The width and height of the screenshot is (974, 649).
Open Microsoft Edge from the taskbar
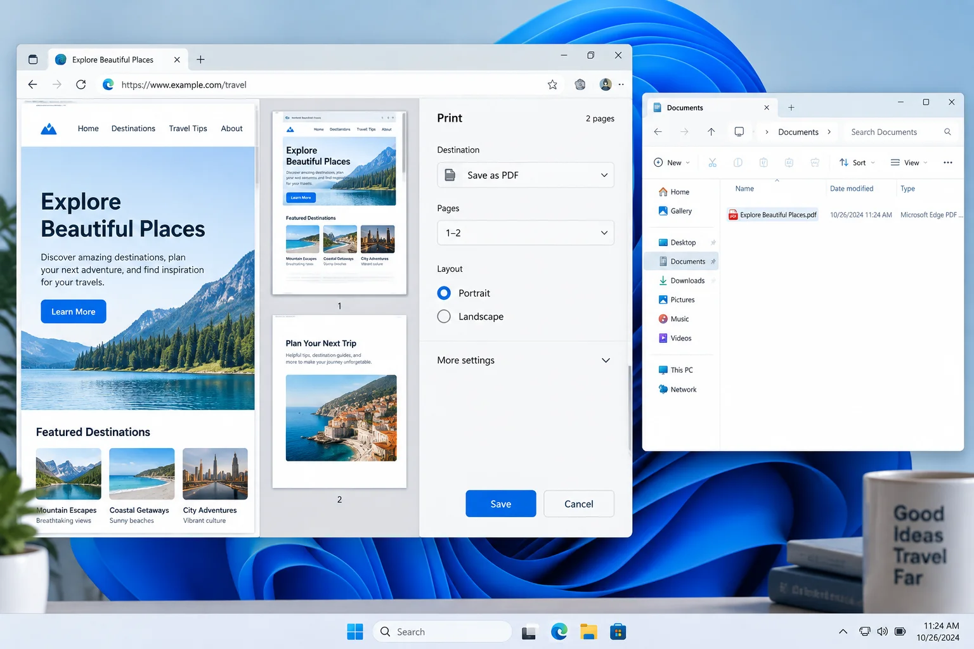(559, 631)
